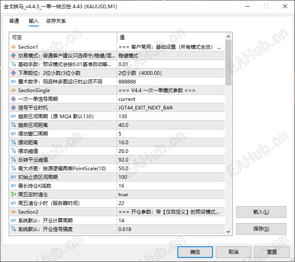The height and width of the screenshot is (262, 295).
Task: Click the green boolean icon beside 周五定时清仓
Action: pos(13,194)
